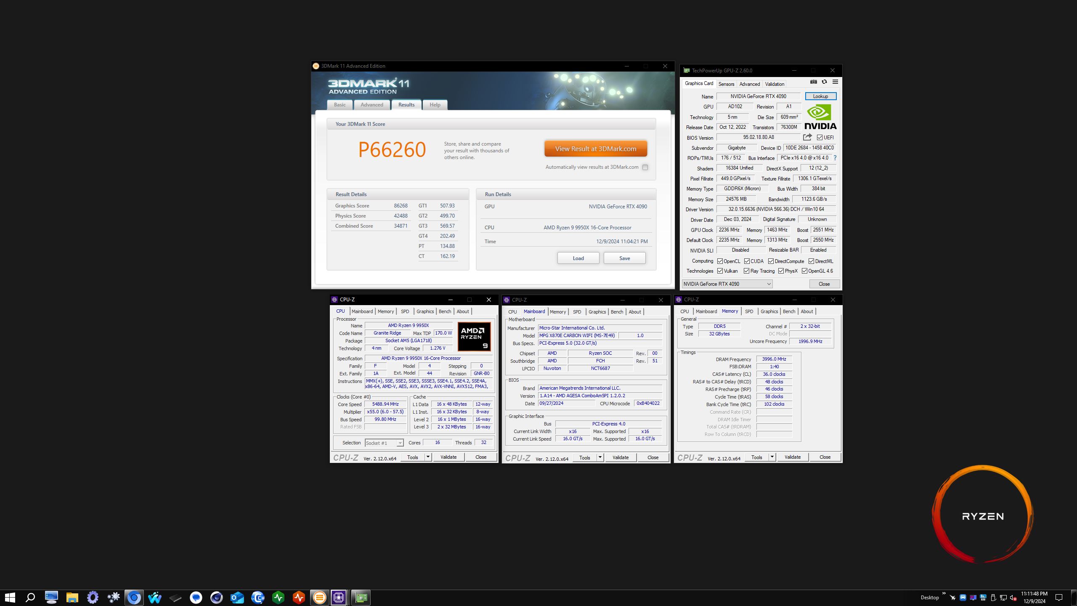Click the Lookup button in GPU-Z

coord(820,96)
